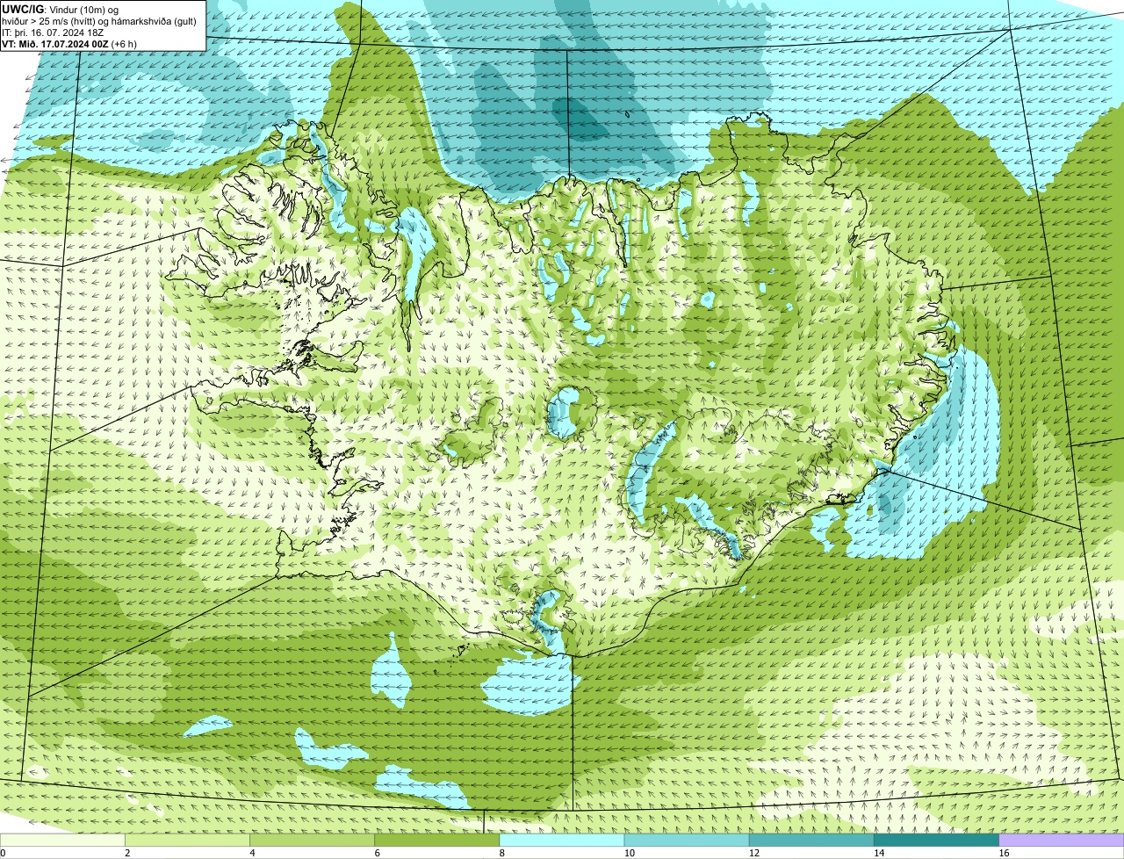Select the palest 0–2 colorbar swatch
The width and height of the screenshot is (1124, 859).
[62, 841]
